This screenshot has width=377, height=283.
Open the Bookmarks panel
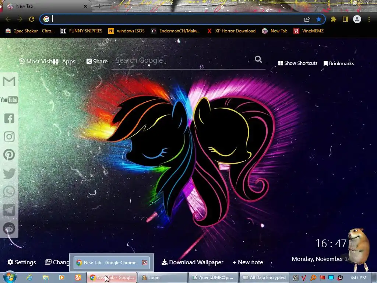pyautogui.click(x=339, y=63)
